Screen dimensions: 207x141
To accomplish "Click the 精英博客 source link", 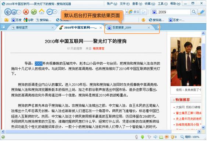I will tap(98, 49).
